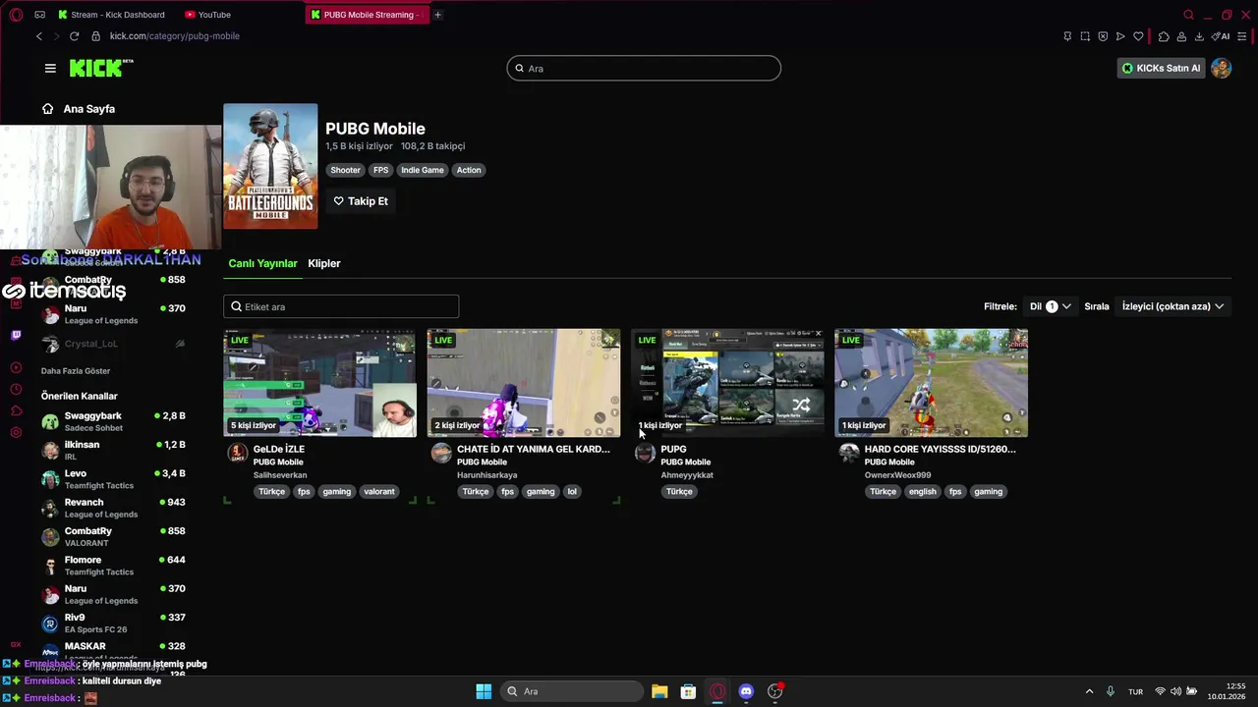Open the Windows Start menu

pos(484,691)
